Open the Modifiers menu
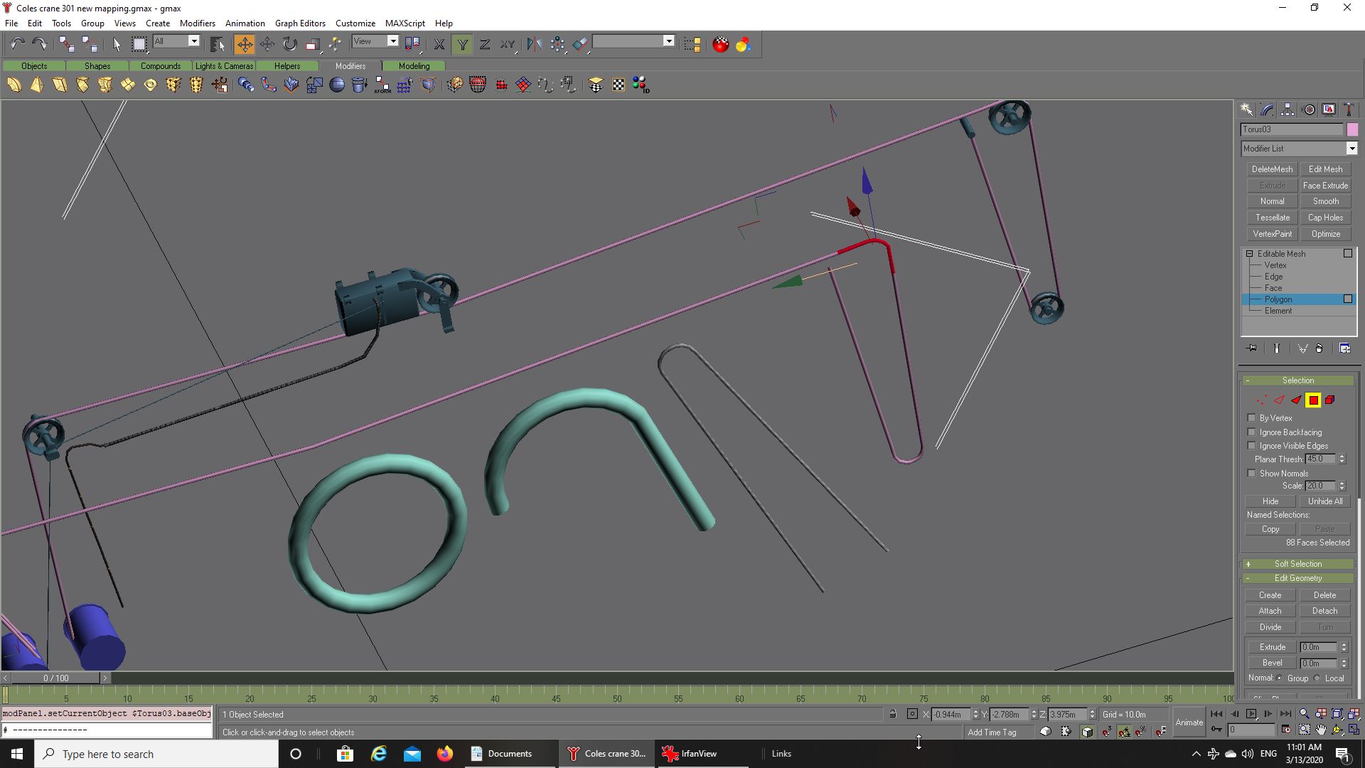The height and width of the screenshot is (768, 1365). tap(198, 23)
